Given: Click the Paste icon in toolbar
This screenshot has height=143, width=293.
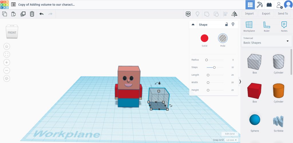Looking at the screenshot, I should (13, 14).
